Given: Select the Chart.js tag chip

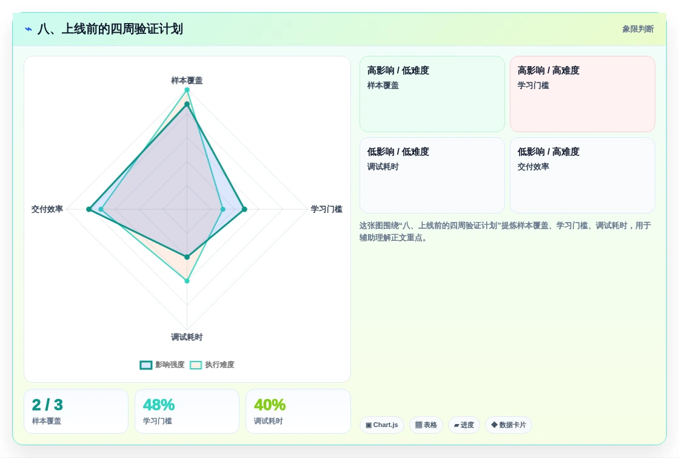Looking at the screenshot, I should click(381, 425).
